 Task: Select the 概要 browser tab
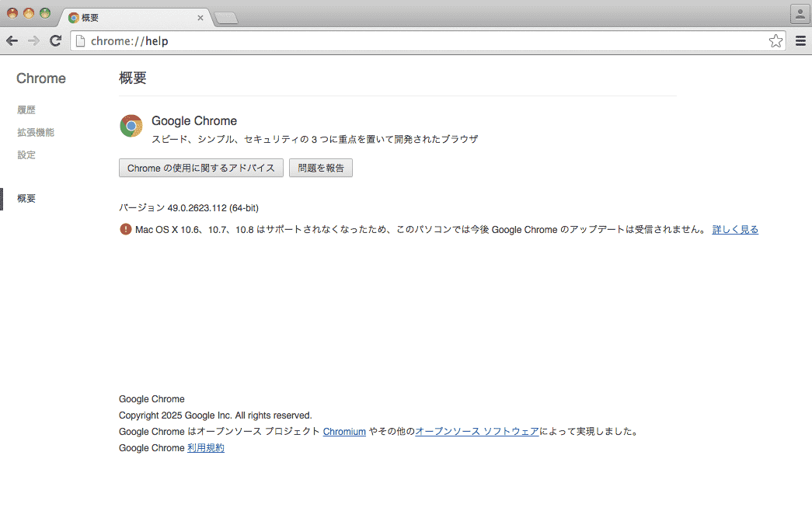point(136,18)
